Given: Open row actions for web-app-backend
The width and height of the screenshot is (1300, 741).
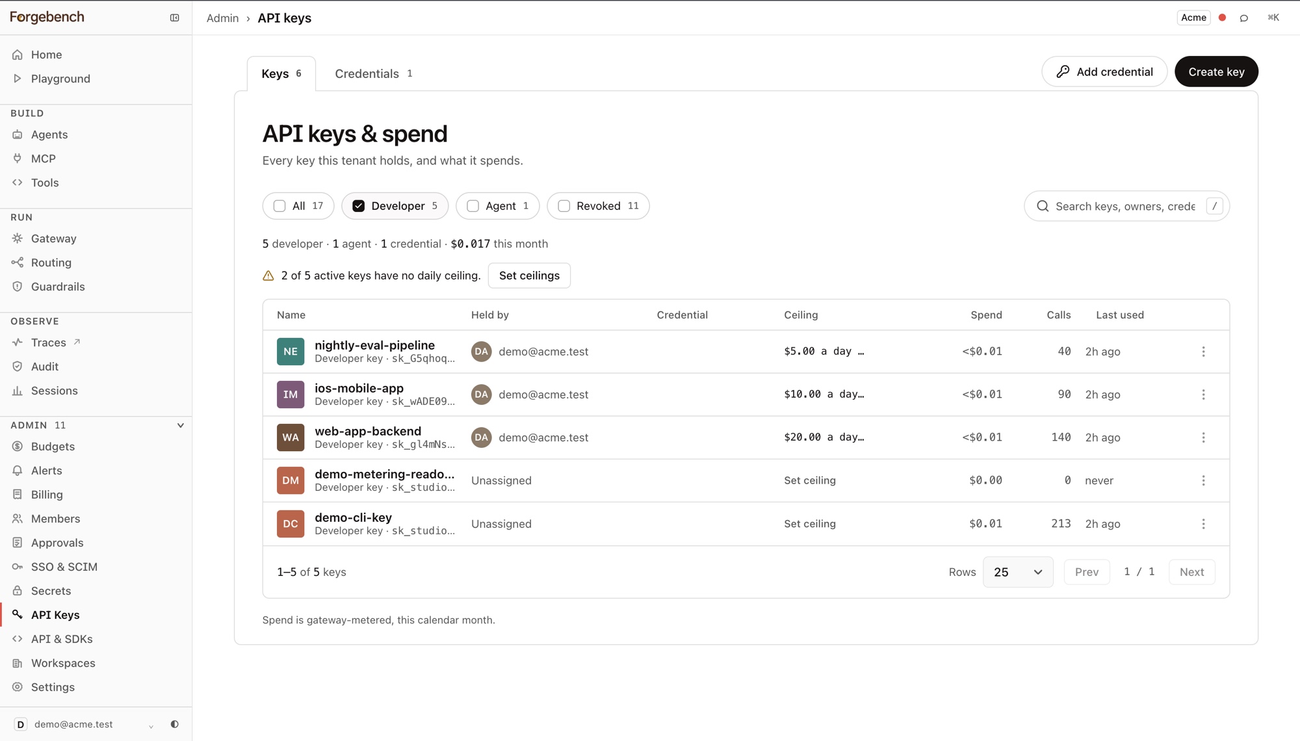Looking at the screenshot, I should tap(1203, 437).
